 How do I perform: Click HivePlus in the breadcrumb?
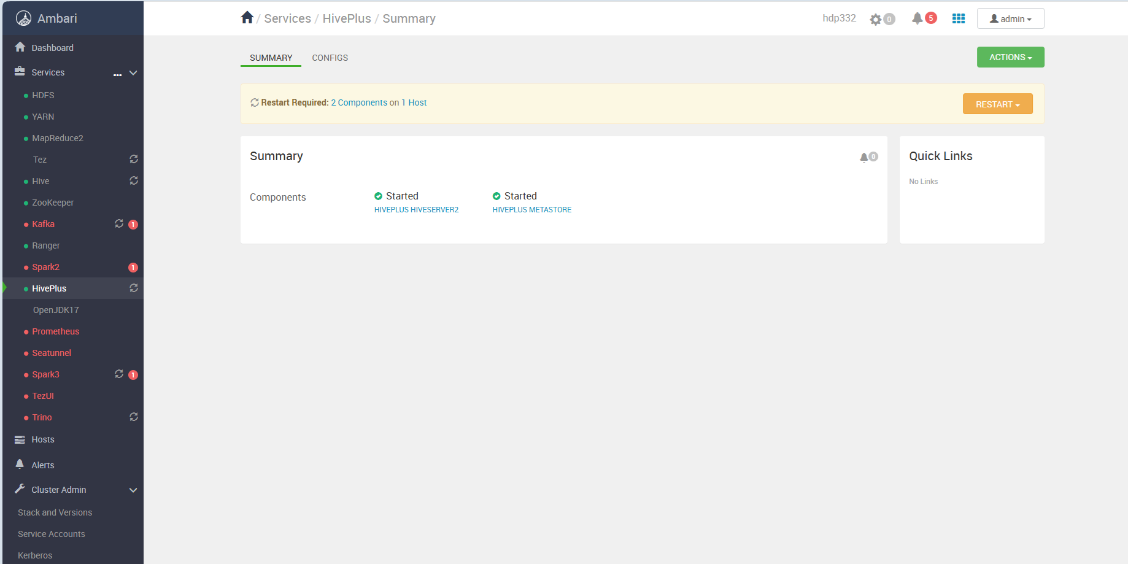coord(347,18)
